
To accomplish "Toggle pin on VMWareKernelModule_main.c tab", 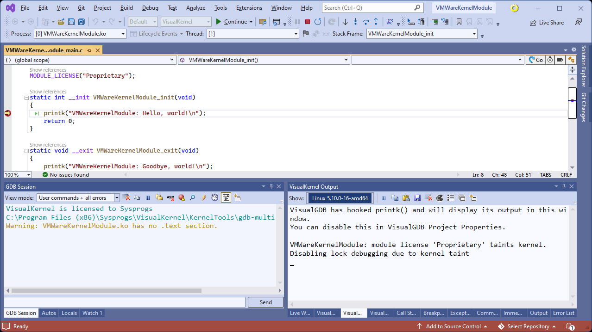I will [x=89, y=50].
